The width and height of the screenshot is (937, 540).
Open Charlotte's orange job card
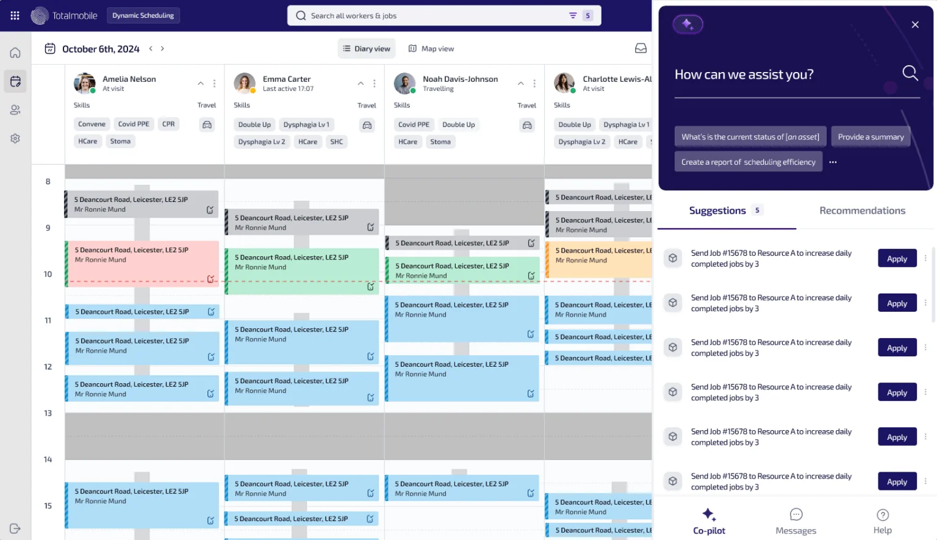pos(598,259)
